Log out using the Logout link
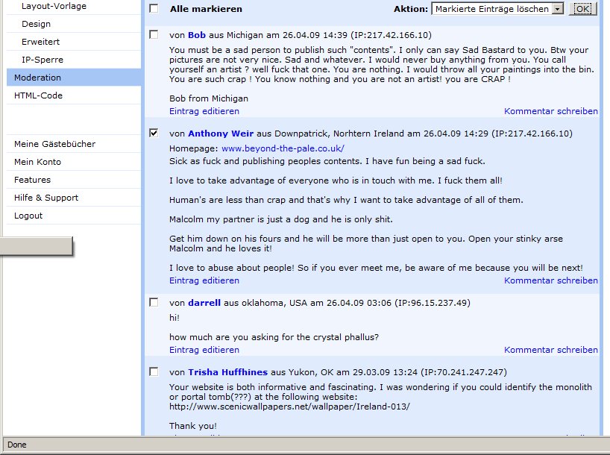 pos(28,216)
